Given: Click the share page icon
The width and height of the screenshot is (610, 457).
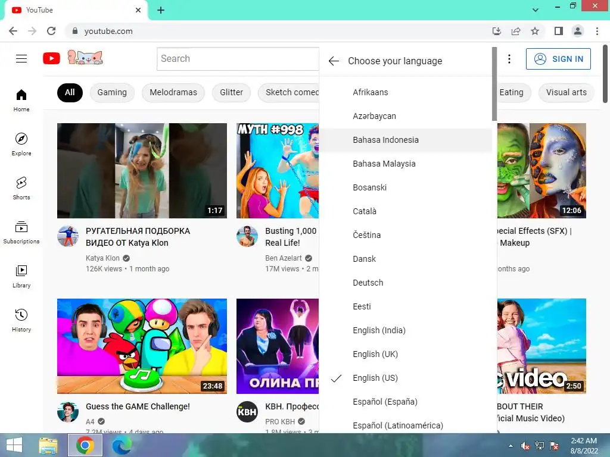Looking at the screenshot, I should click(x=516, y=31).
